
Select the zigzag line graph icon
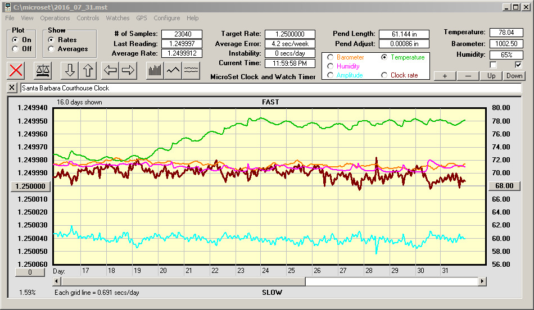point(173,70)
